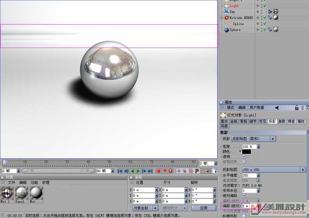Step forward one frame in timeline
Viewport: 309px width, 218px height.
coord(144,171)
